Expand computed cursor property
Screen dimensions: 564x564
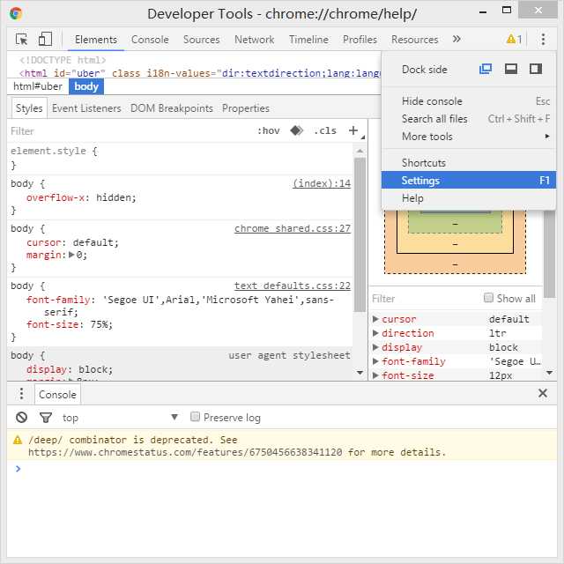click(375, 319)
